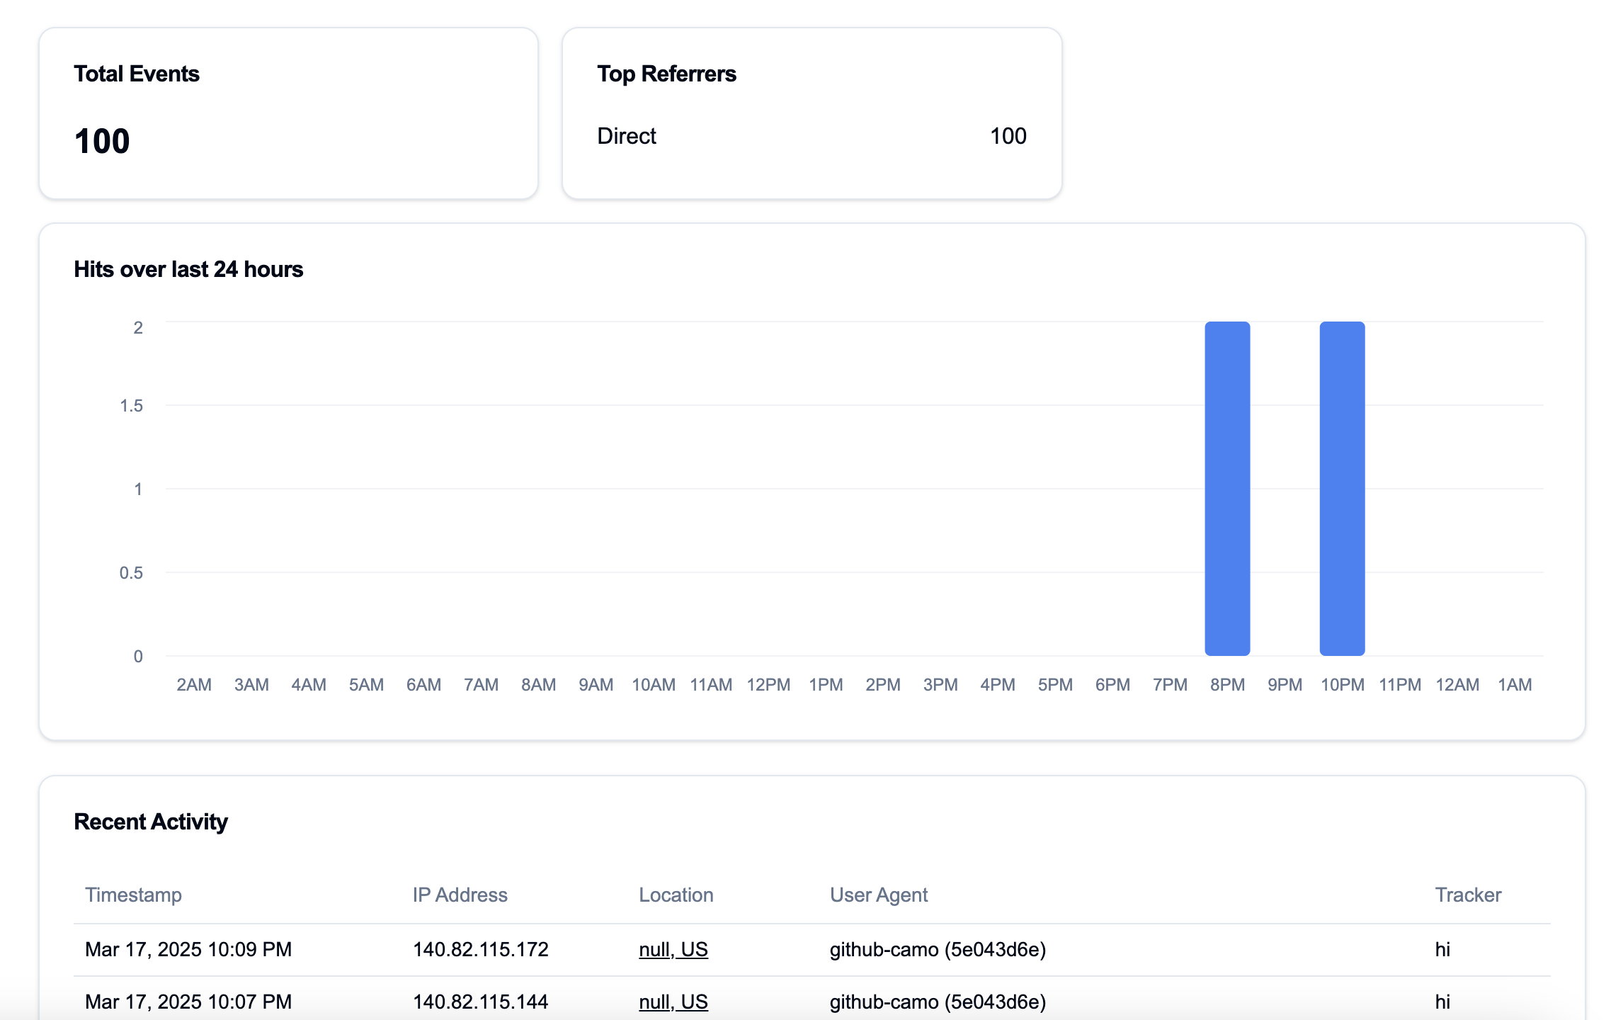Click the 12PM label on the x-axis

768,685
